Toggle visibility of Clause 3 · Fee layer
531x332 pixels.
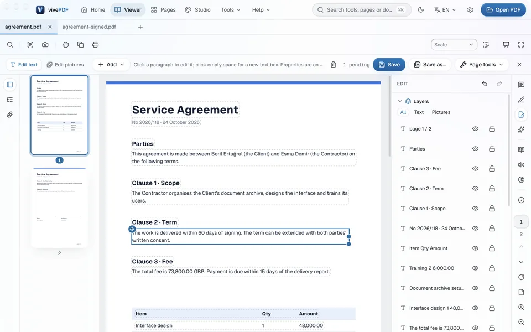point(476,169)
